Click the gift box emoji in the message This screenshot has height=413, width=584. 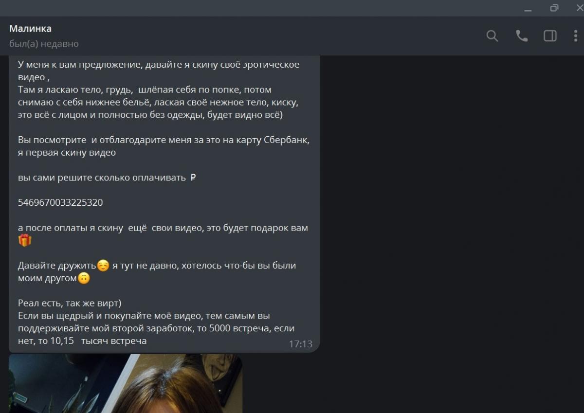(x=25, y=240)
